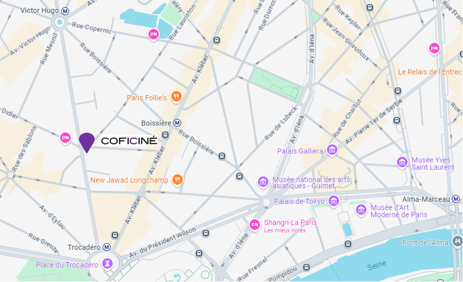Click the Palais de Tokyo museum icon
Viewport: 463px width, 282px height.
(x=334, y=201)
